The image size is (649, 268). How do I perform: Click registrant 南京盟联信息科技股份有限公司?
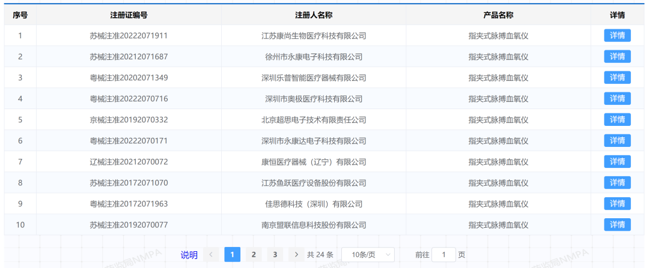pyautogui.click(x=314, y=225)
